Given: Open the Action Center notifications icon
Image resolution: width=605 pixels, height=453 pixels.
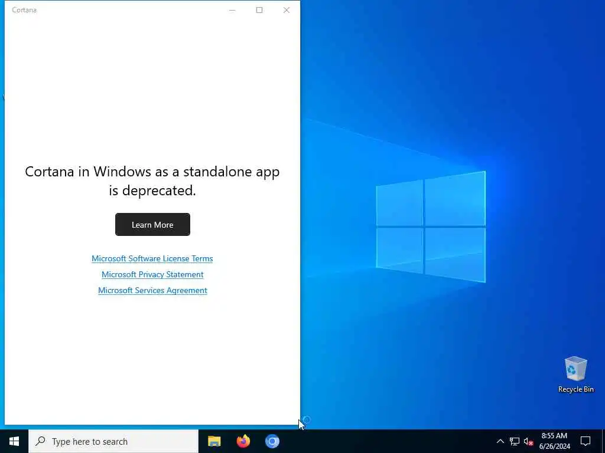Looking at the screenshot, I should point(586,441).
